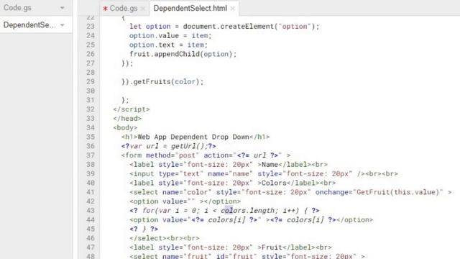Click the '};' on line 31

[x=125, y=100]
